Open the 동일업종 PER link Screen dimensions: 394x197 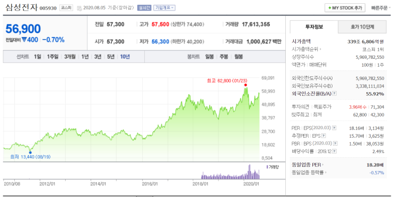coord(308,165)
